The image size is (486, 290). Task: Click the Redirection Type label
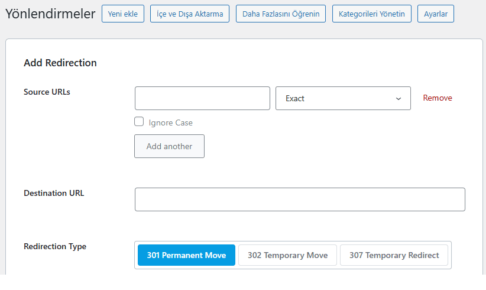tap(55, 247)
